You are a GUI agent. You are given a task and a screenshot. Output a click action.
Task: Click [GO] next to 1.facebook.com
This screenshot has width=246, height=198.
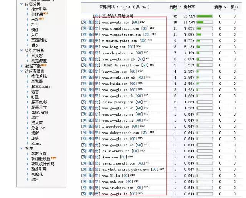[135, 127]
